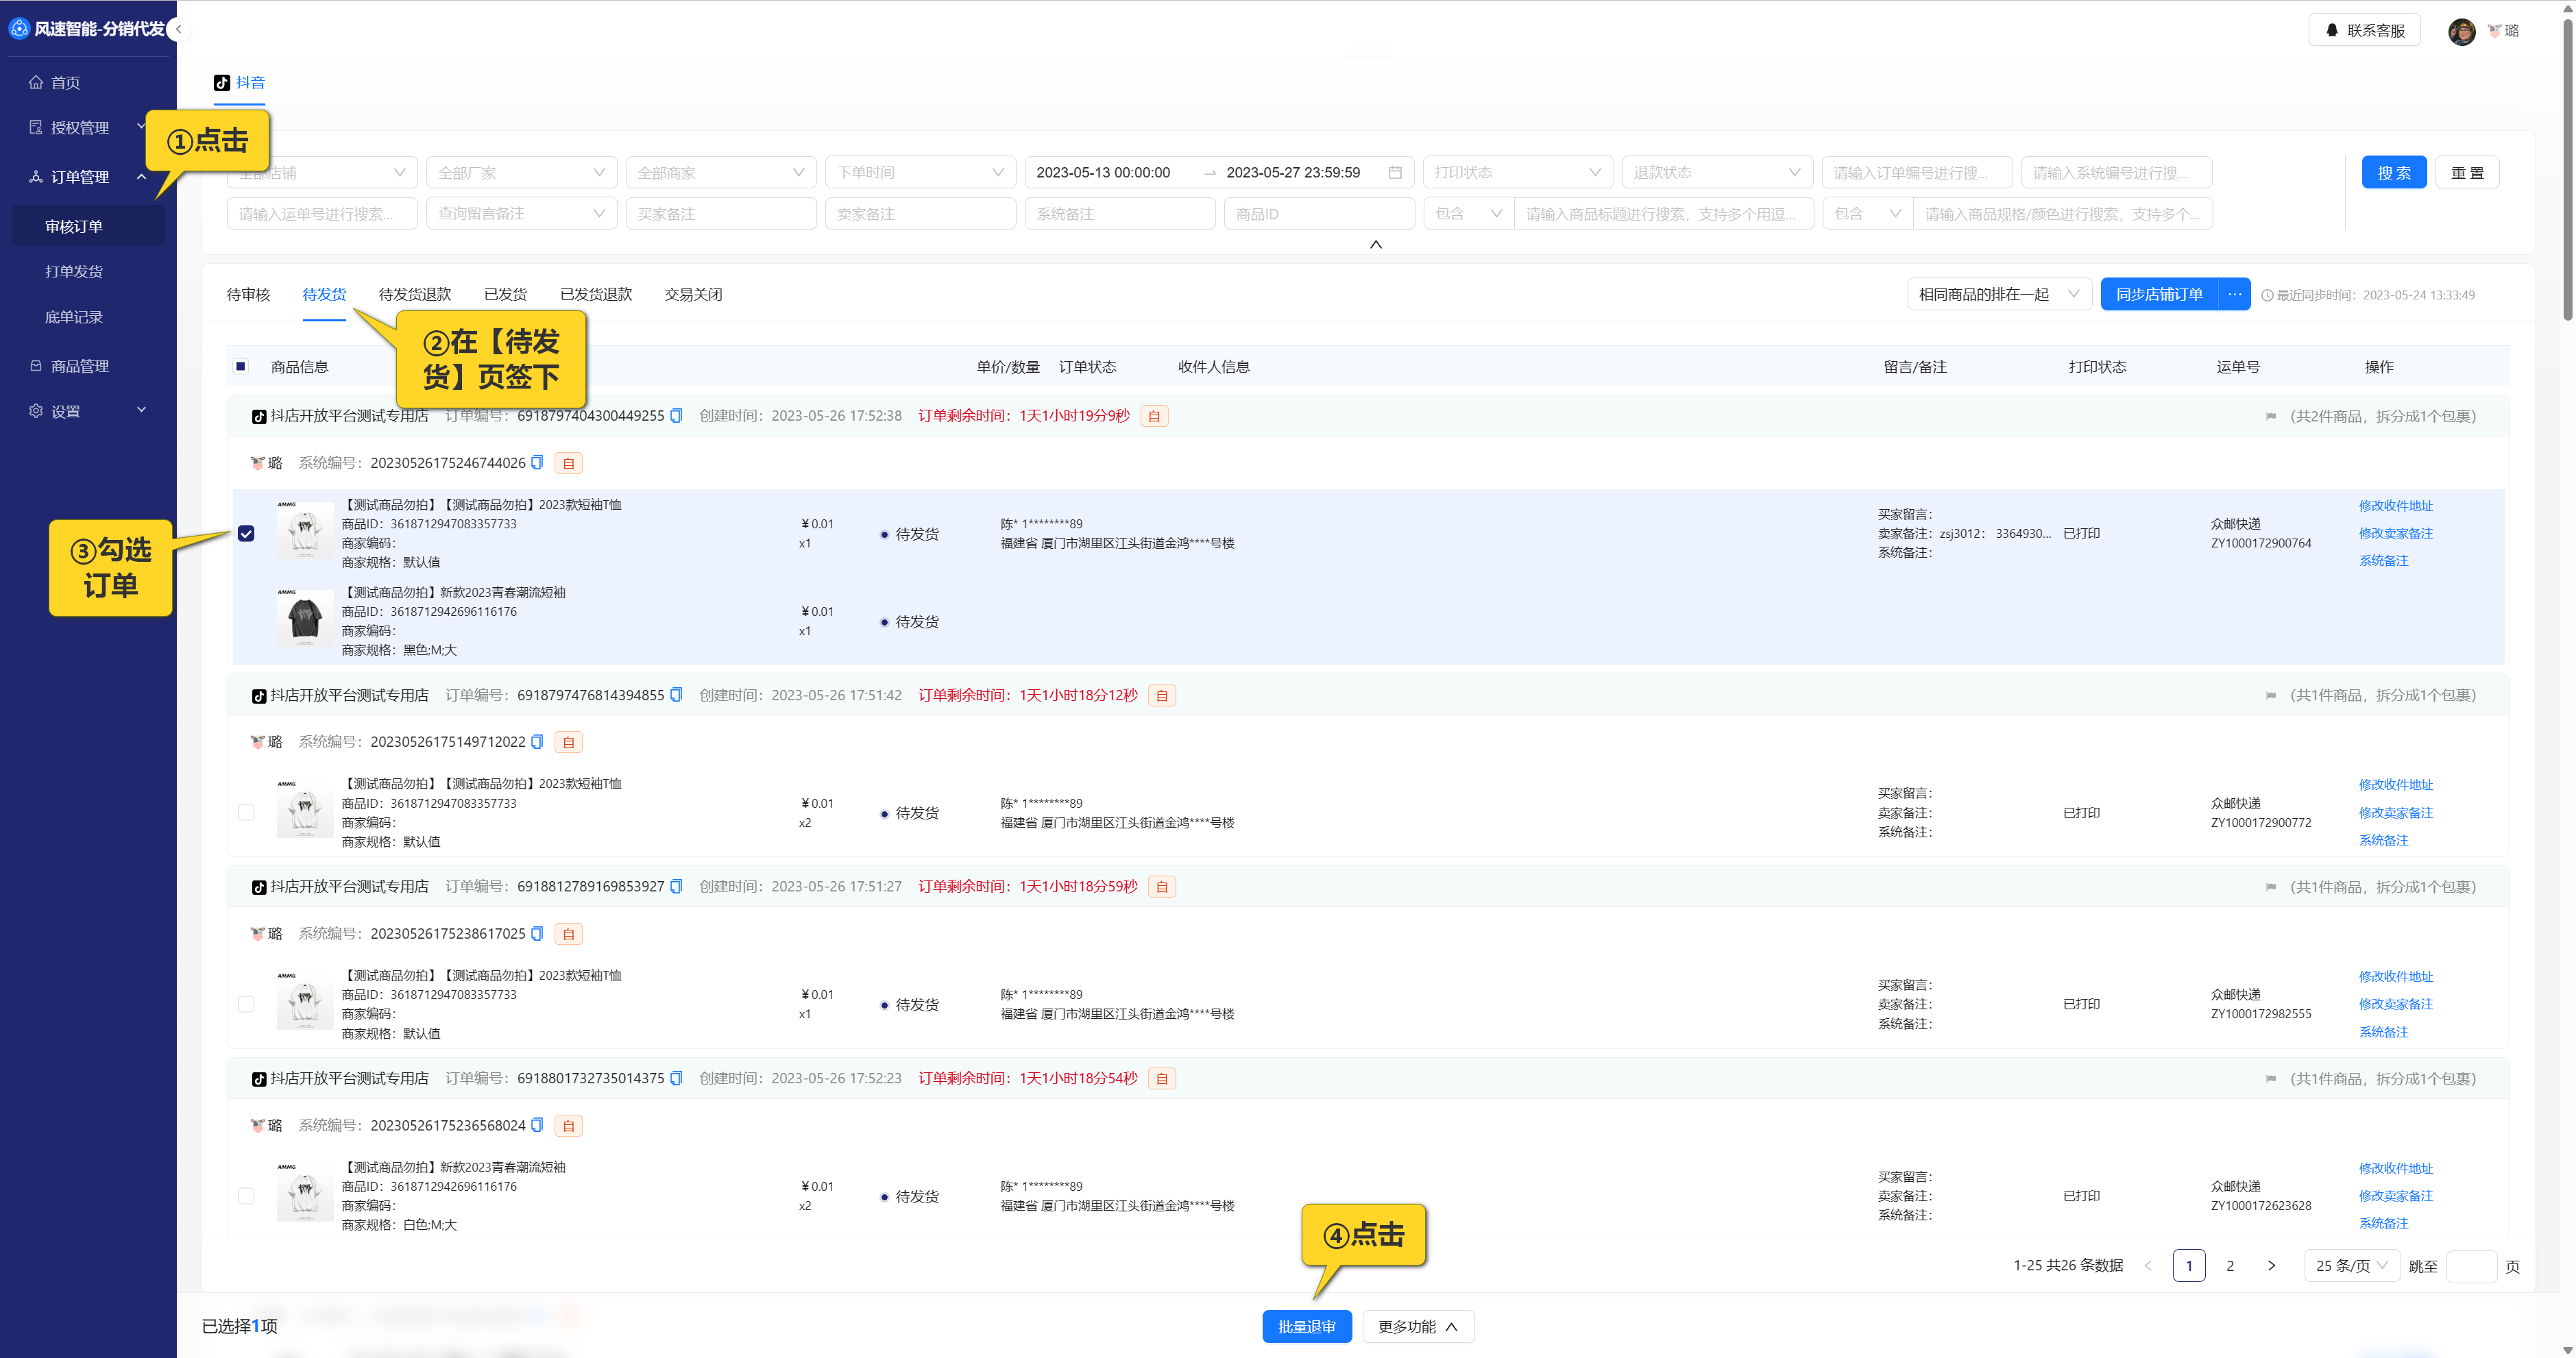
Task: Copy order number 6918797404300449255 via copy icon
Action: 676,416
